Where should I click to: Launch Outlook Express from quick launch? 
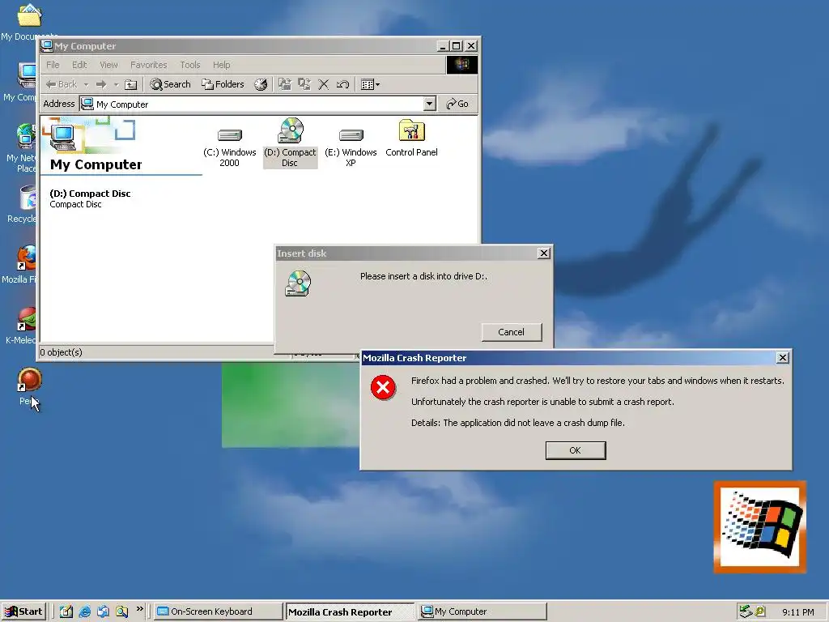pyautogui.click(x=103, y=611)
